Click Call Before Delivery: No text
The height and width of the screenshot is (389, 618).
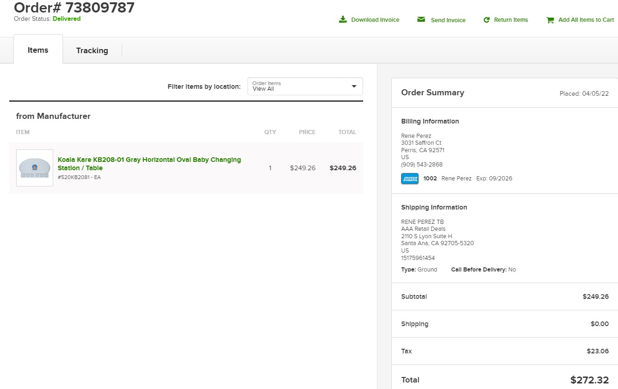click(483, 270)
